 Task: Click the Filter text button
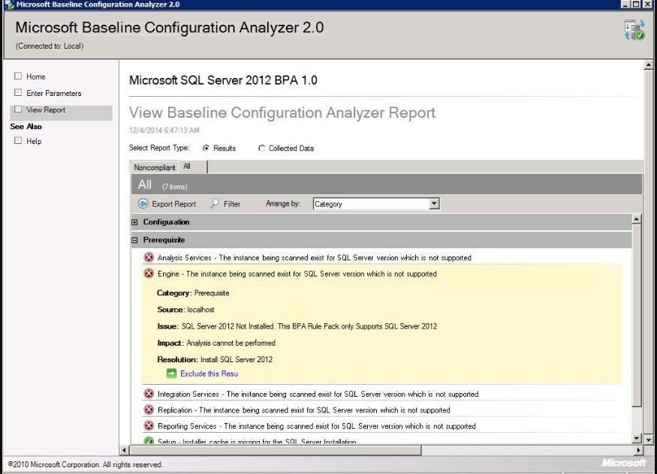[x=232, y=204]
